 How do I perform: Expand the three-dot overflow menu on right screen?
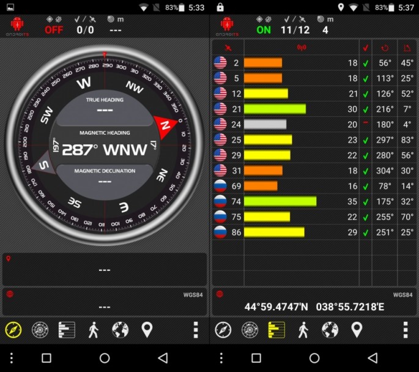[405, 330]
